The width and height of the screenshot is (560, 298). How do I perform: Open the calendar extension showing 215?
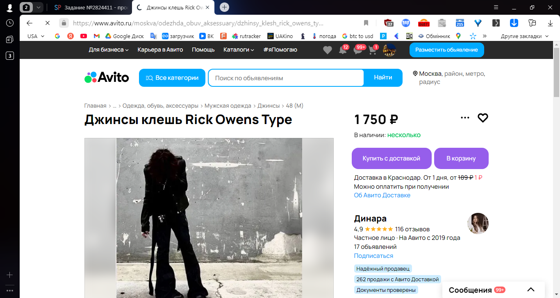coord(460,23)
